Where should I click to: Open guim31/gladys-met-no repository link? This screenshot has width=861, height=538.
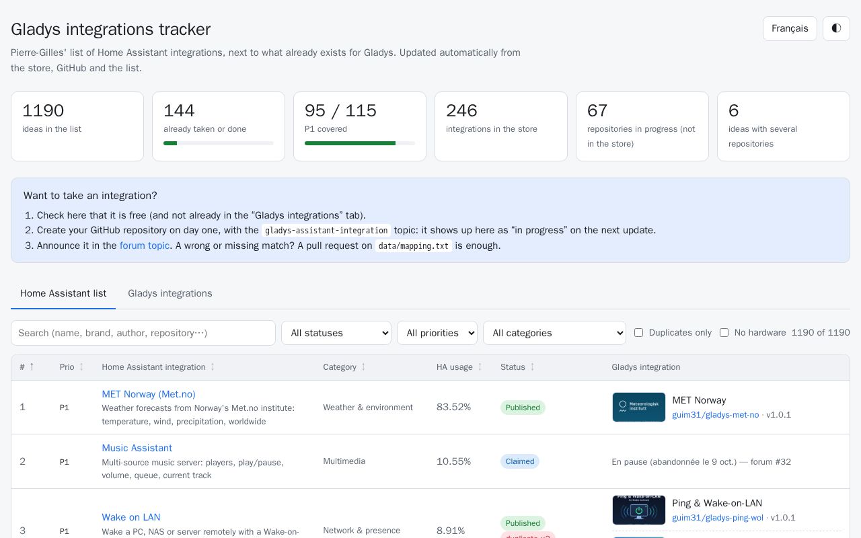[715, 415]
